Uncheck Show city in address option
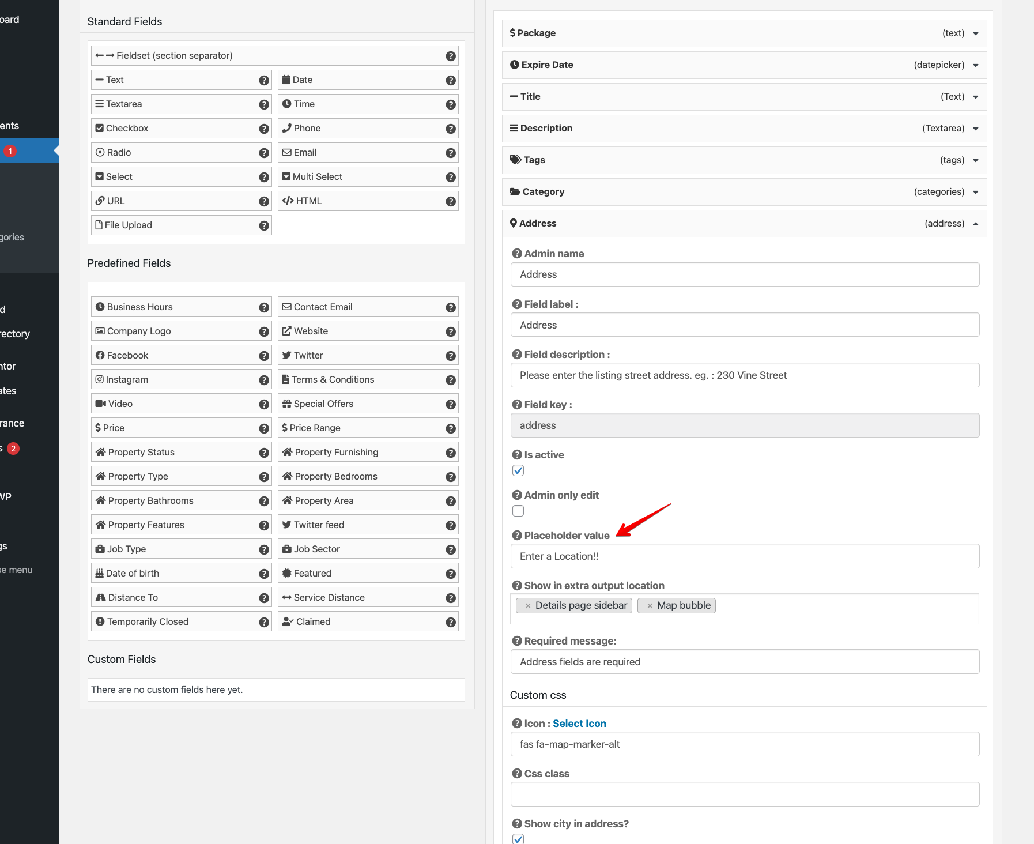 pos(518,839)
